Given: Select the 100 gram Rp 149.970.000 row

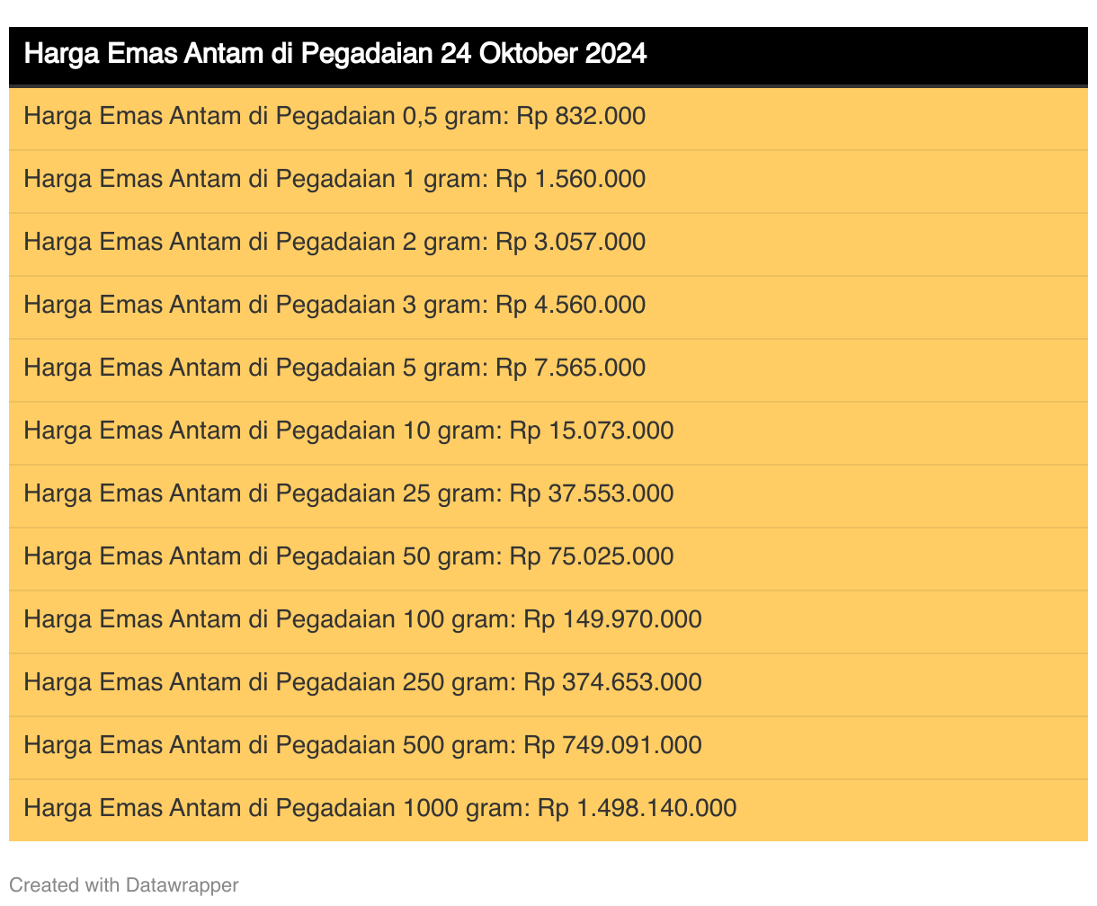Looking at the screenshot, I should [x=362, y=620].
